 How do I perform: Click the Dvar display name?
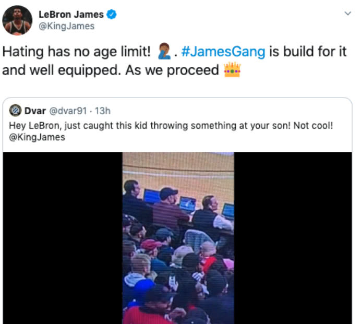pyautogui.click(x=35, y=111)
